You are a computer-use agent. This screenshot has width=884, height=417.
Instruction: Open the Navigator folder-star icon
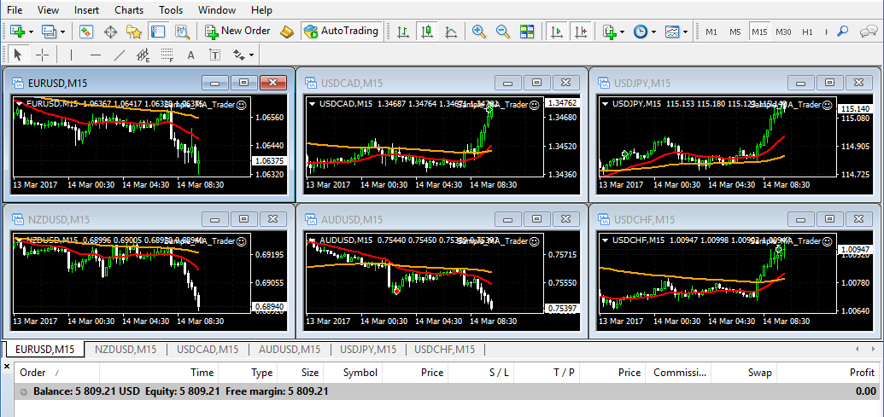tap(133, 32)
